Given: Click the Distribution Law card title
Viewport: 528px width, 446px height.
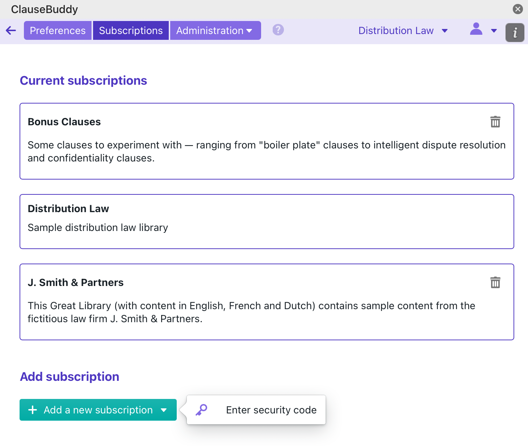Looking at the screenshot, I should click(x=68, y=209).
